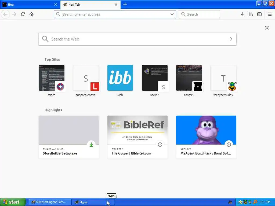Click the orange magnifier tray icon
The width and height of the screenshot is (275, 206).
click(x=255, y=202)
